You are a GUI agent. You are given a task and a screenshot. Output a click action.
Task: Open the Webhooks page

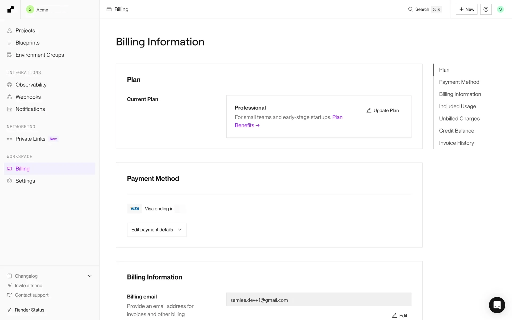pos(28,97)
